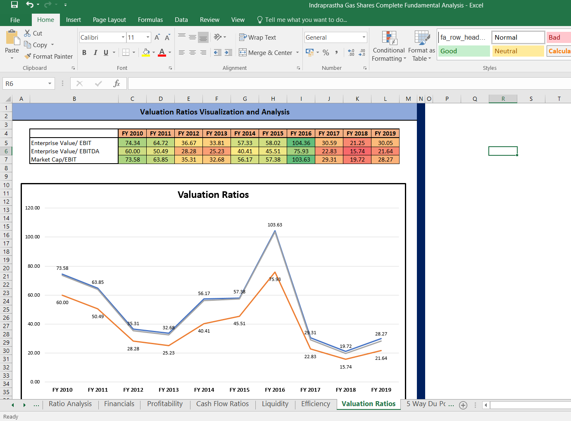Open the File menu

click(15, 20)
